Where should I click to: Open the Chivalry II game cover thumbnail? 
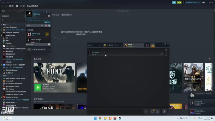point(193,78)
